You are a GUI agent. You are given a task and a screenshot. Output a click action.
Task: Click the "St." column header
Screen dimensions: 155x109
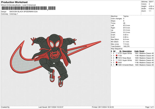pyautogui.click(x=120, y=51)
